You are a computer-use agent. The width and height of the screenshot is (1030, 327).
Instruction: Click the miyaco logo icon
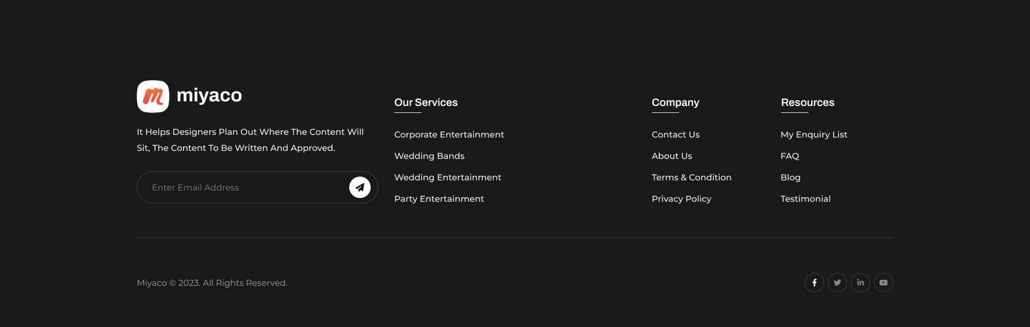153,96
